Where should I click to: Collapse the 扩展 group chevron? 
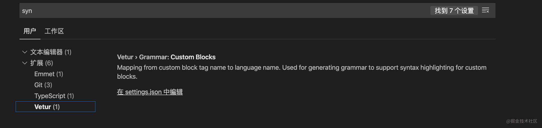tap(24, 63)
